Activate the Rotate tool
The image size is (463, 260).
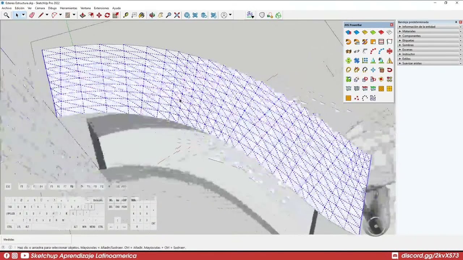[107, 15]
